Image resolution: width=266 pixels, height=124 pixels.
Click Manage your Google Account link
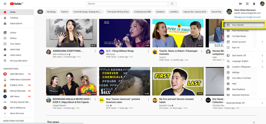pyautogui.click(x=247, y=17)
